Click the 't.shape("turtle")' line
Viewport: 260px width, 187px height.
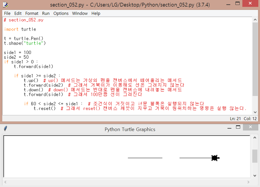(25, 43)
